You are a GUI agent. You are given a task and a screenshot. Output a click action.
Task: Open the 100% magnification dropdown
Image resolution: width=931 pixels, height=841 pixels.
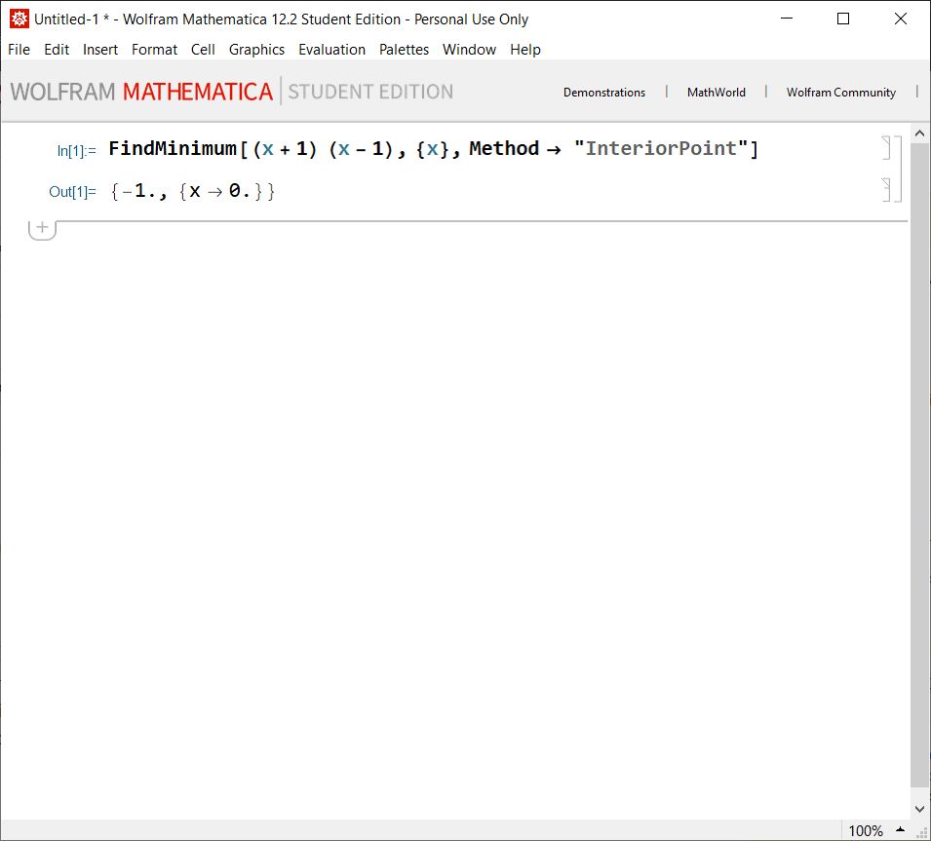coord(877,831)
